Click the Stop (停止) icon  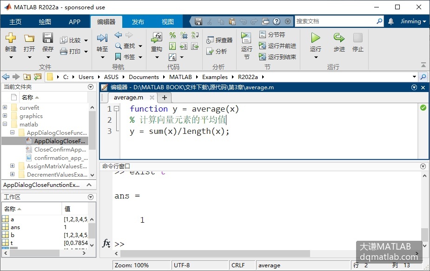tap(358, 38)
